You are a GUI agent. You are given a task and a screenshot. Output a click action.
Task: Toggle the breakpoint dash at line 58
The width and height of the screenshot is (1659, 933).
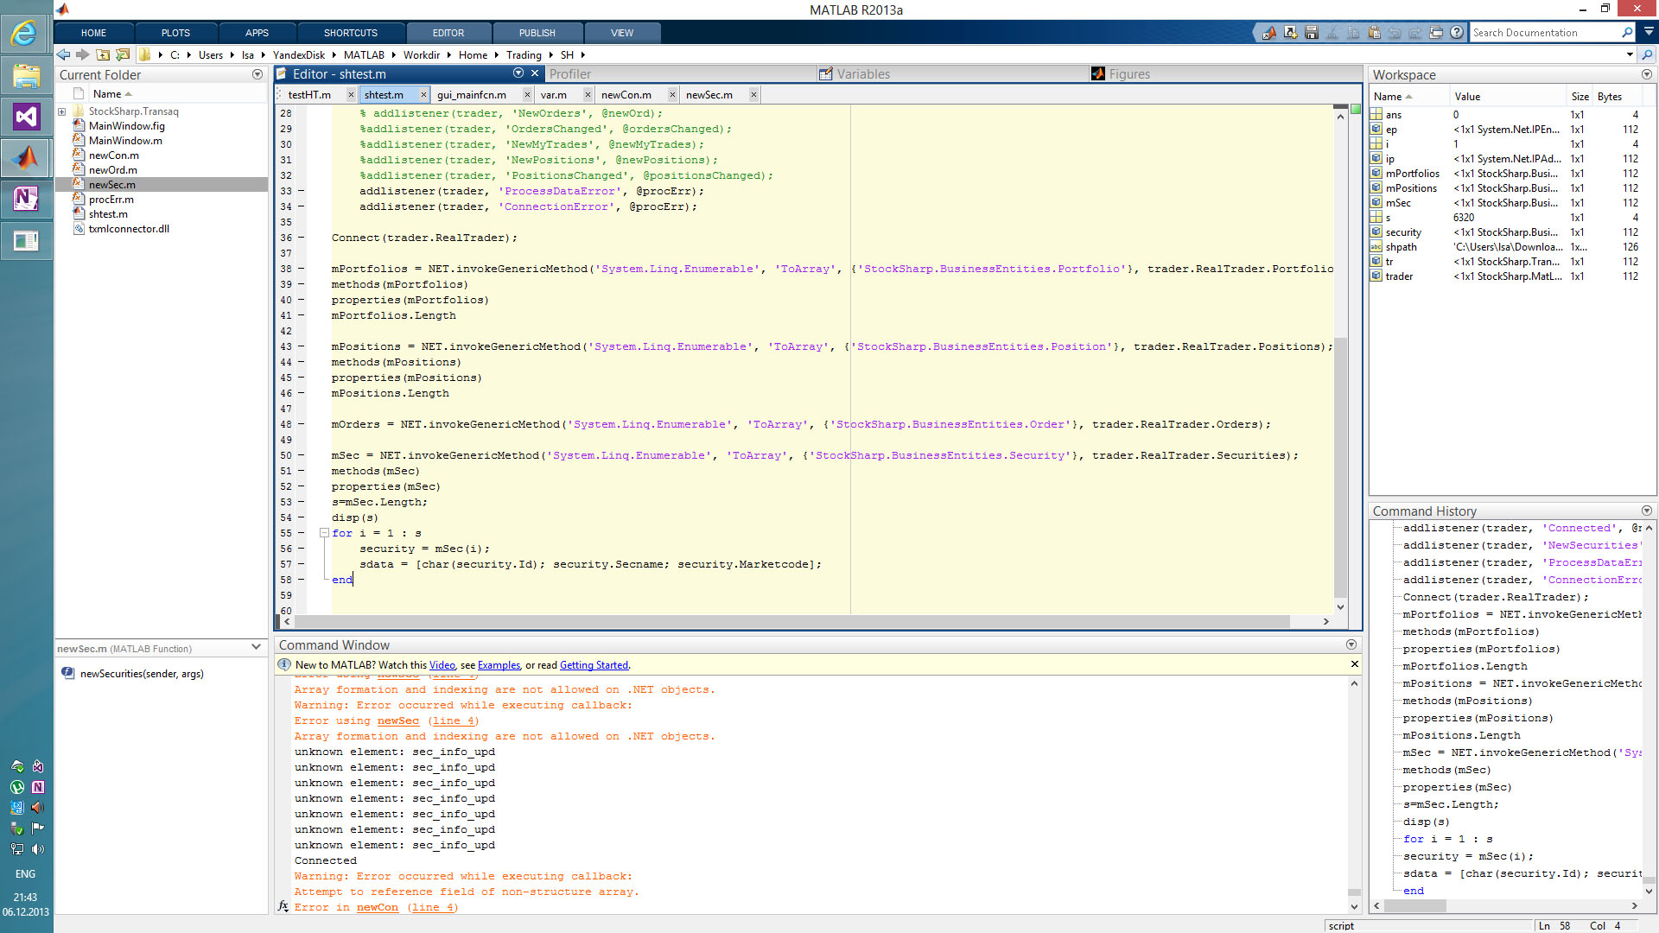tap(301, 580)
